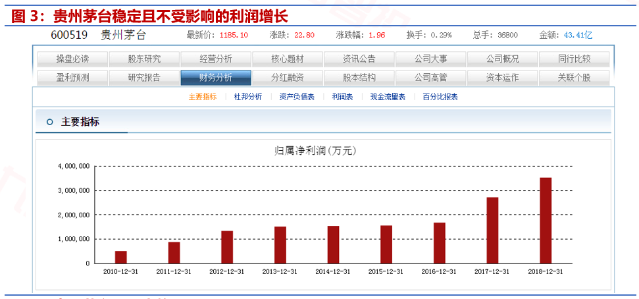Open the 股东研究 tab
639x299 pixels.
pos(144,59)
